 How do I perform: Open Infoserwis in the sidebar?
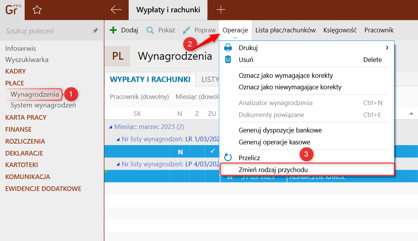tap(21, 49)
